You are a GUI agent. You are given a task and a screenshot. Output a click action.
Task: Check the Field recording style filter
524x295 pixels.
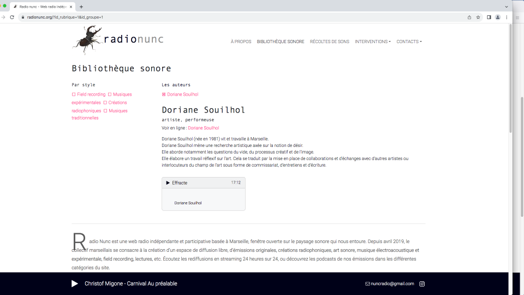[x=74, y=95]
